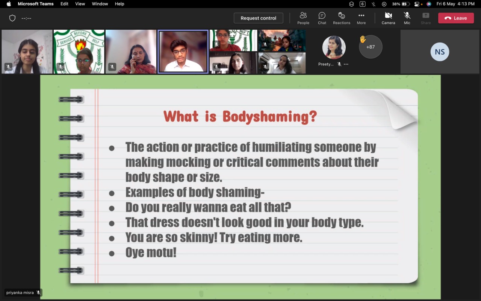Select the NS participant tile

point(440,52)
